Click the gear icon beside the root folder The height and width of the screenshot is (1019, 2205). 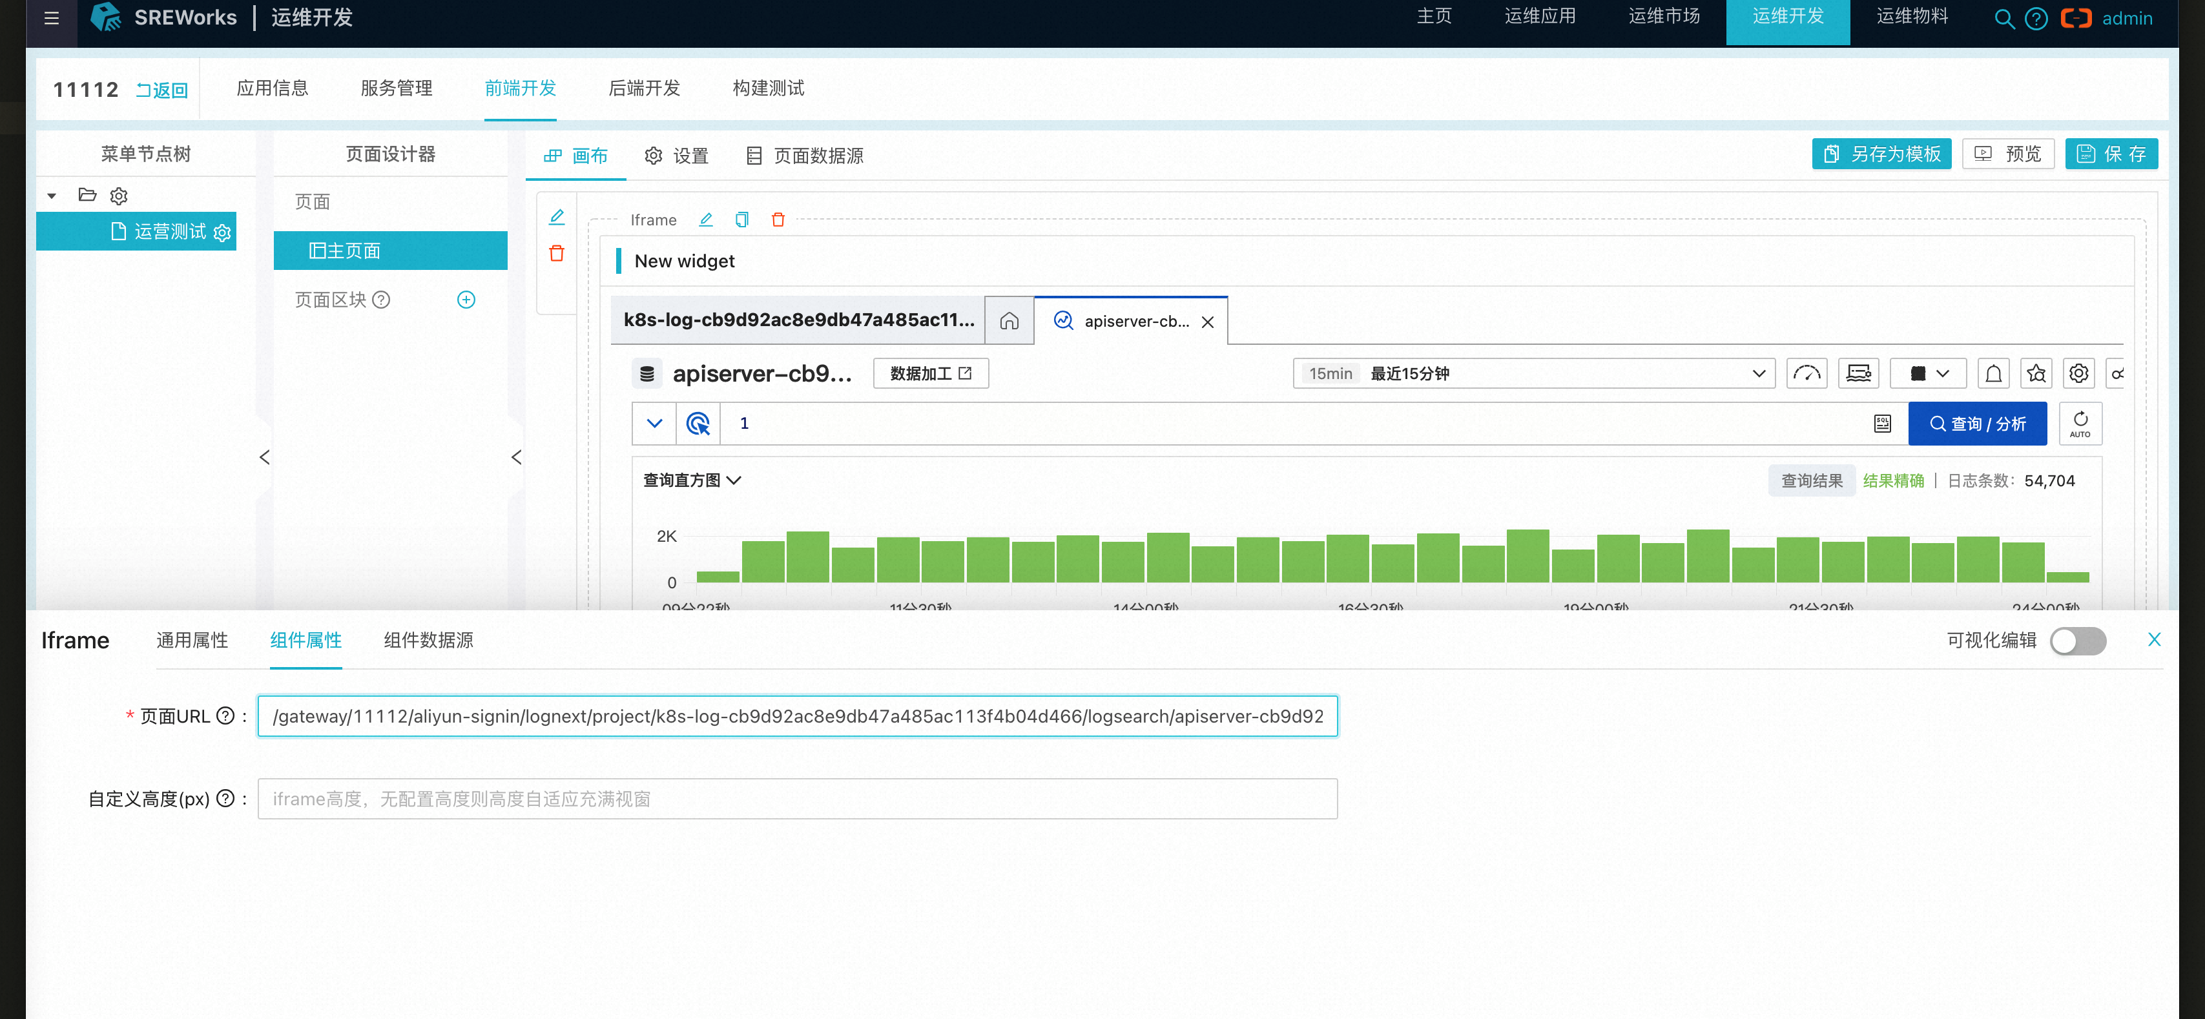[x=119, y=196]
